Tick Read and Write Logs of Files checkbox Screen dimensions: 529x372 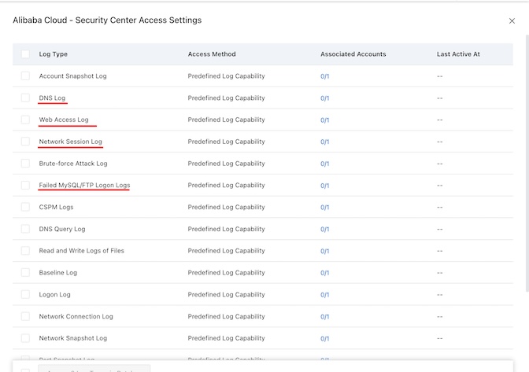[x=25, y=251]
